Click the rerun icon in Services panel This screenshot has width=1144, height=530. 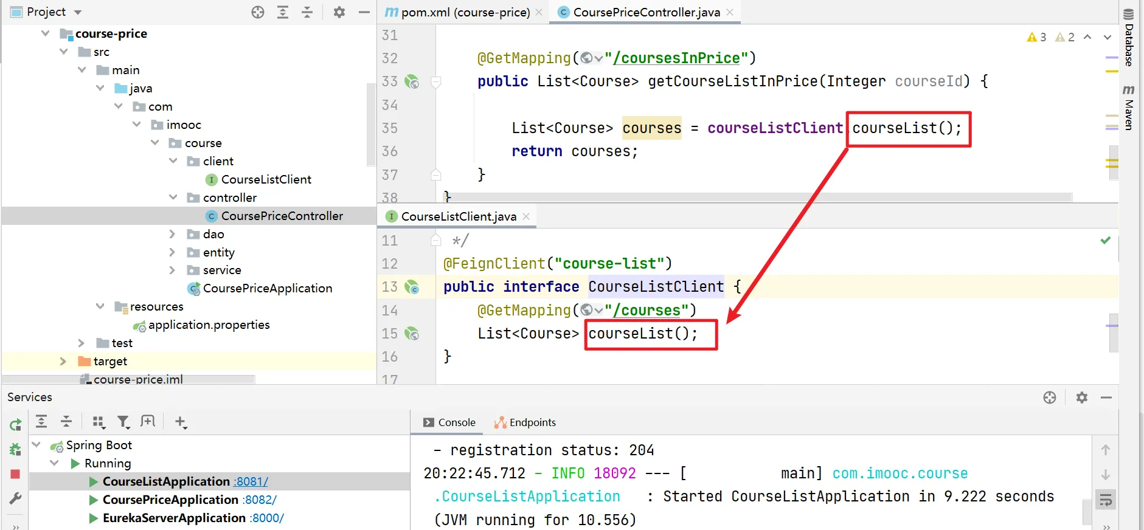point(15,424)
